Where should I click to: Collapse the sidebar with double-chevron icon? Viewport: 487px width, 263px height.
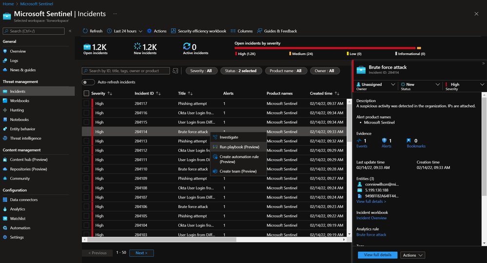pos(70,31)
